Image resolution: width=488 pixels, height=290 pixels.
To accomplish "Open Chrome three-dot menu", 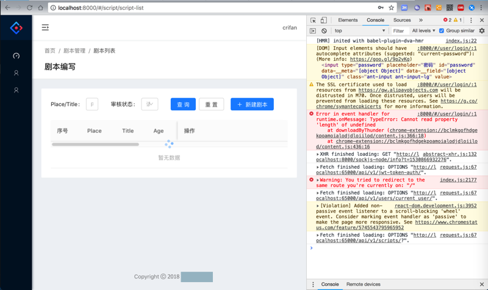I will 482,8.
